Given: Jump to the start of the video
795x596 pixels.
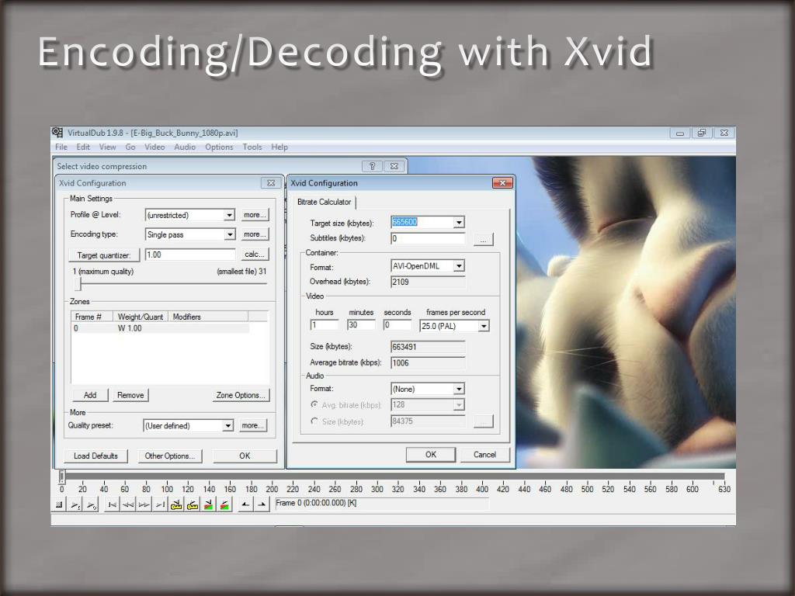Looking at the screenshot, I should pos(112,504).
